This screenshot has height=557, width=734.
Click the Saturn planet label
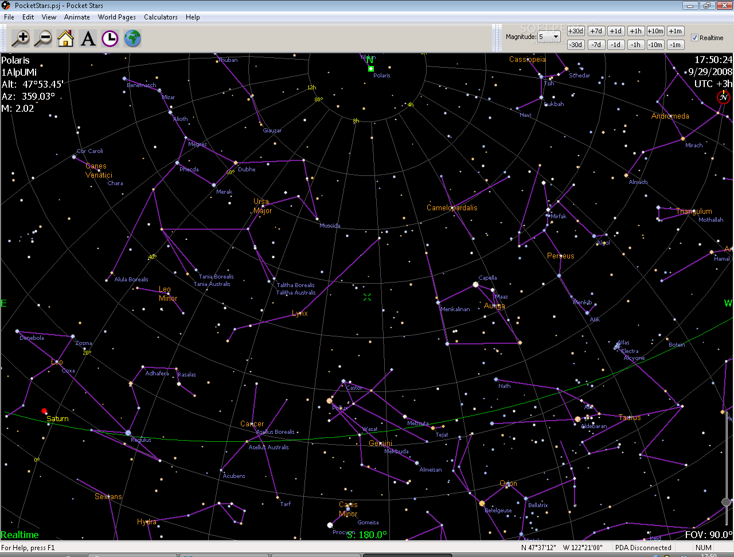click(x=57, y=419)
